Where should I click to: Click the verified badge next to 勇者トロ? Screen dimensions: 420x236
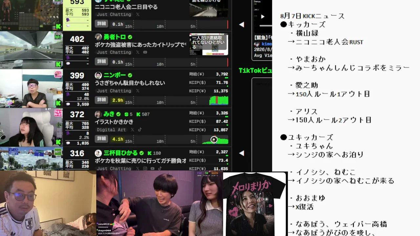coord(130,37)
